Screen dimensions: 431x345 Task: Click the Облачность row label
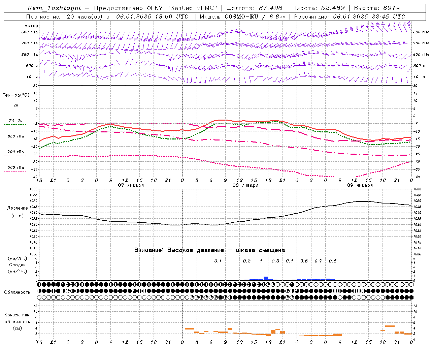[17, 292]
